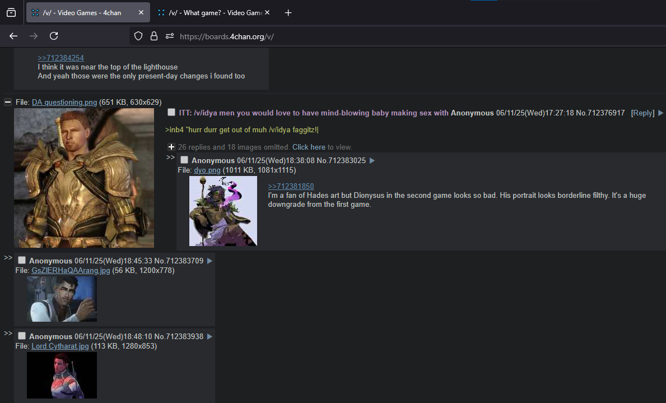This screenshot has height=403, width=666.
Task: Open the GsZIERHaQAArang.jpg file link
Action: point(71,270)
